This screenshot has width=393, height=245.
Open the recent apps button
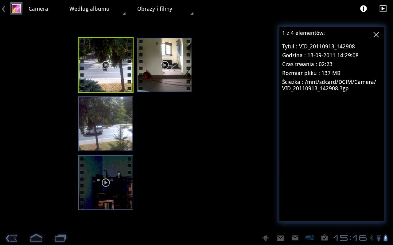point(61,238)
